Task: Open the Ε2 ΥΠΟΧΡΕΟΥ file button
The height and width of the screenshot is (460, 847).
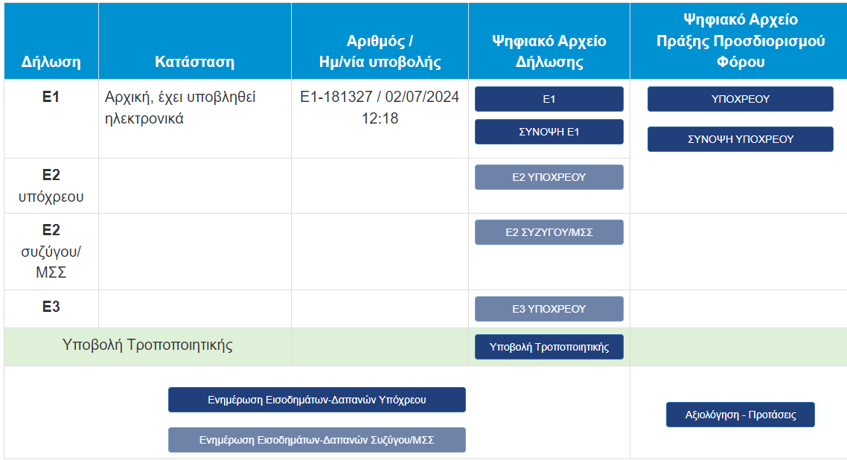Action: tap(549, 177)
